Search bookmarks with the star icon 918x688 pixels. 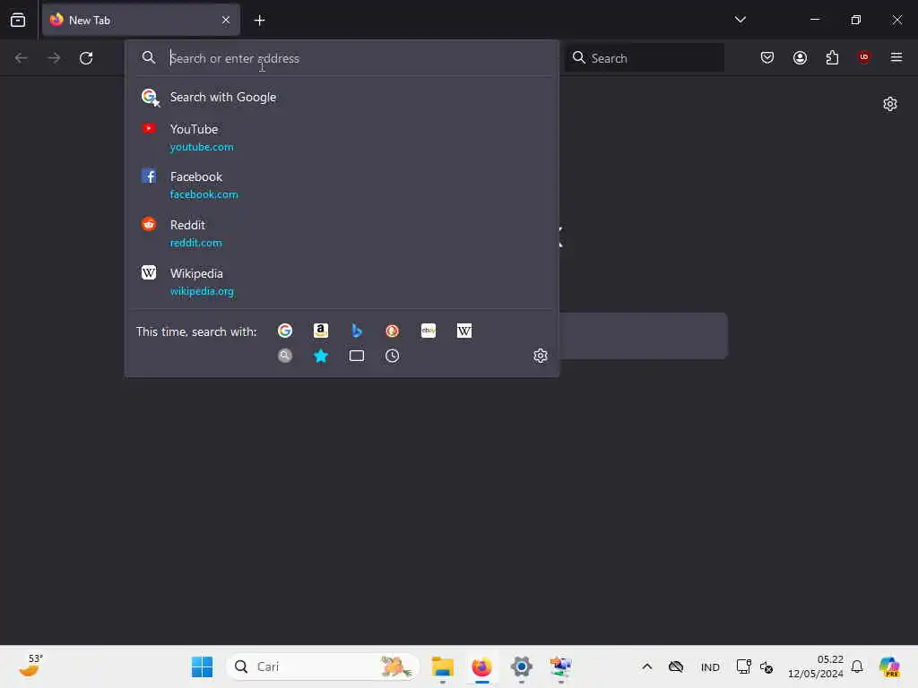pyautogui.click(x=321, y=356)
